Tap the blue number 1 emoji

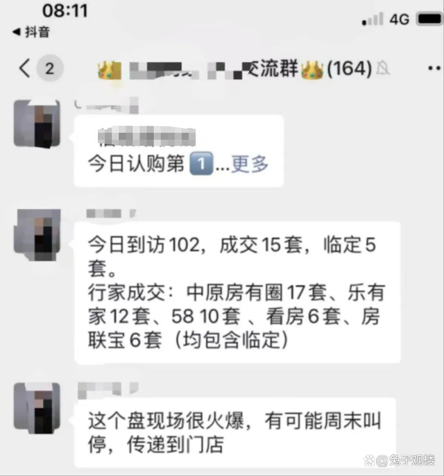pyautogui.click(x=201, y=164)
